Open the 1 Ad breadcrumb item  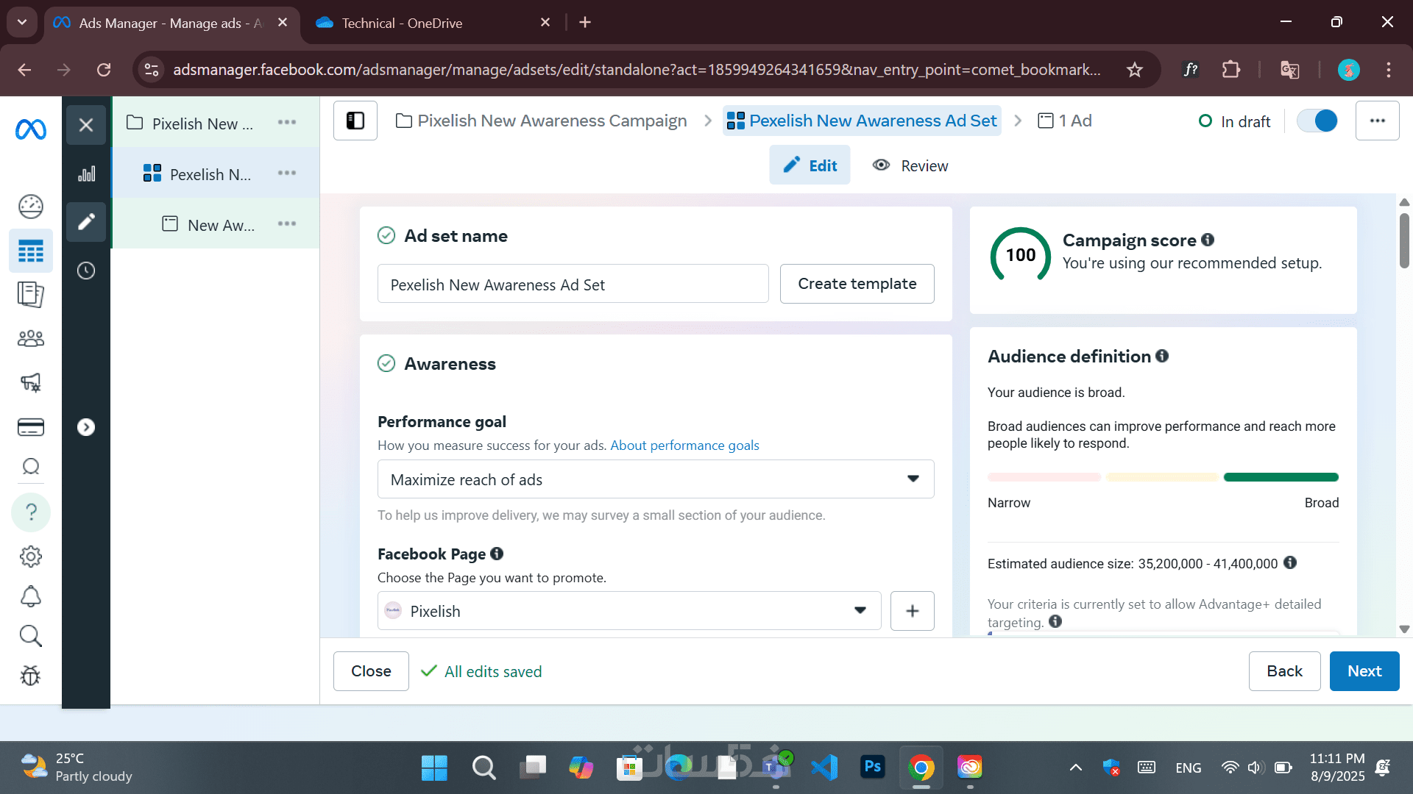click(x=1065, y=121)
